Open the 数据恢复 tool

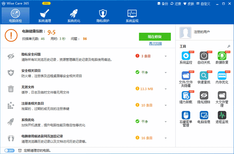(x=222, y=58)
